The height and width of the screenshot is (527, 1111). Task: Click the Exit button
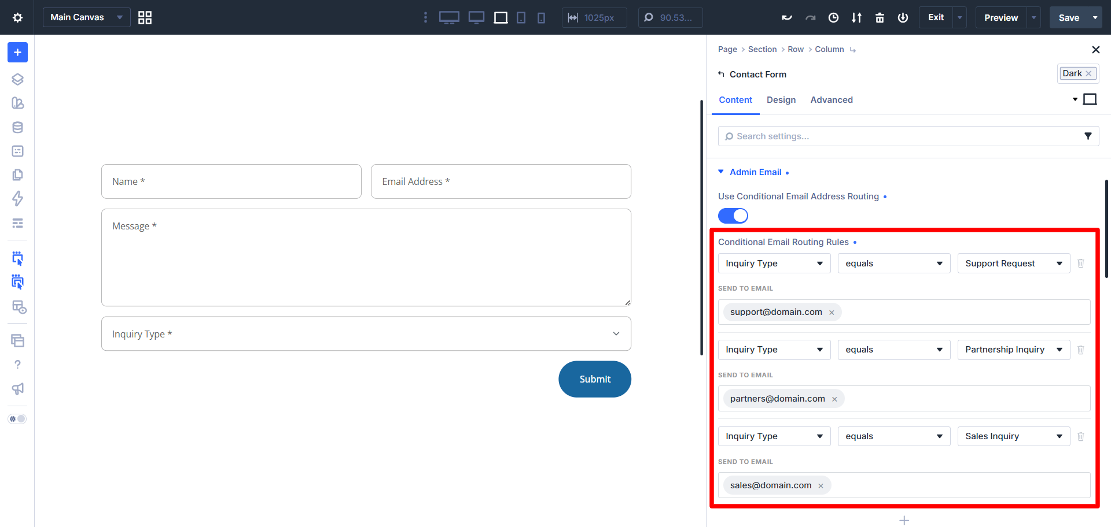[x=936, y=17]
